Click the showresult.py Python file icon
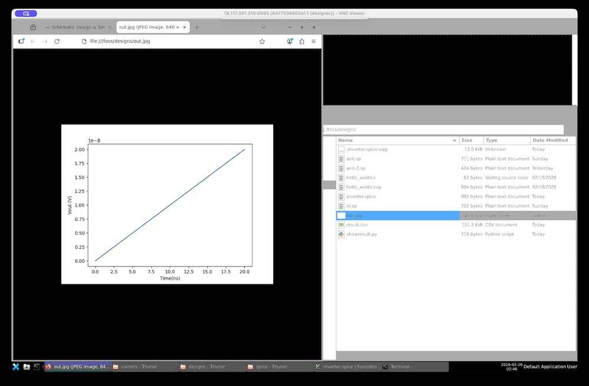The height and width of the screenshot is (386, 589). coord(342,234)
